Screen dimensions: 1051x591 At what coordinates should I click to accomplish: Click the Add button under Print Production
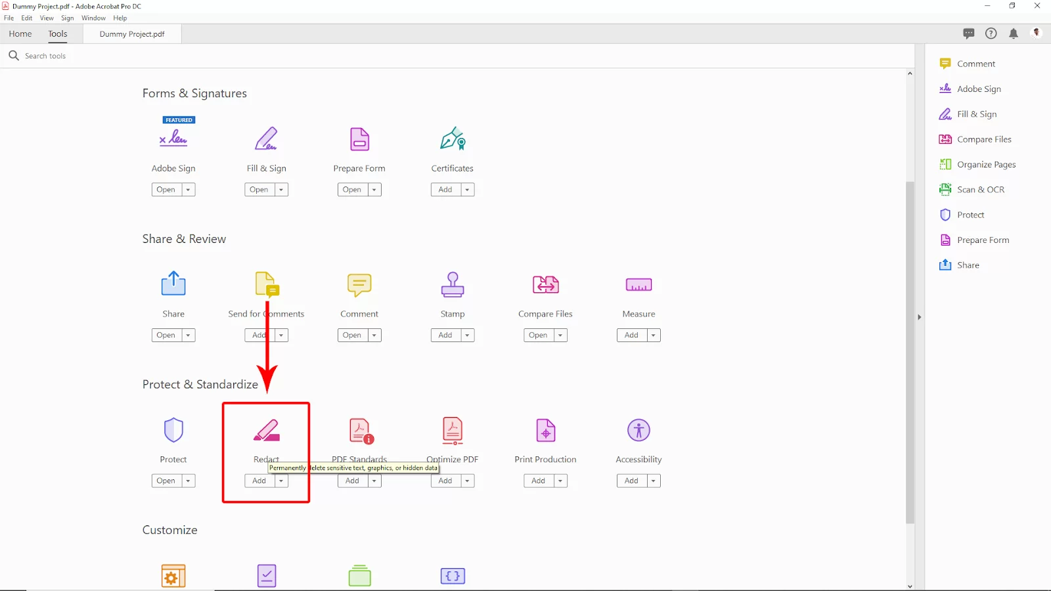pyautogui.click(x=539, y=481)
